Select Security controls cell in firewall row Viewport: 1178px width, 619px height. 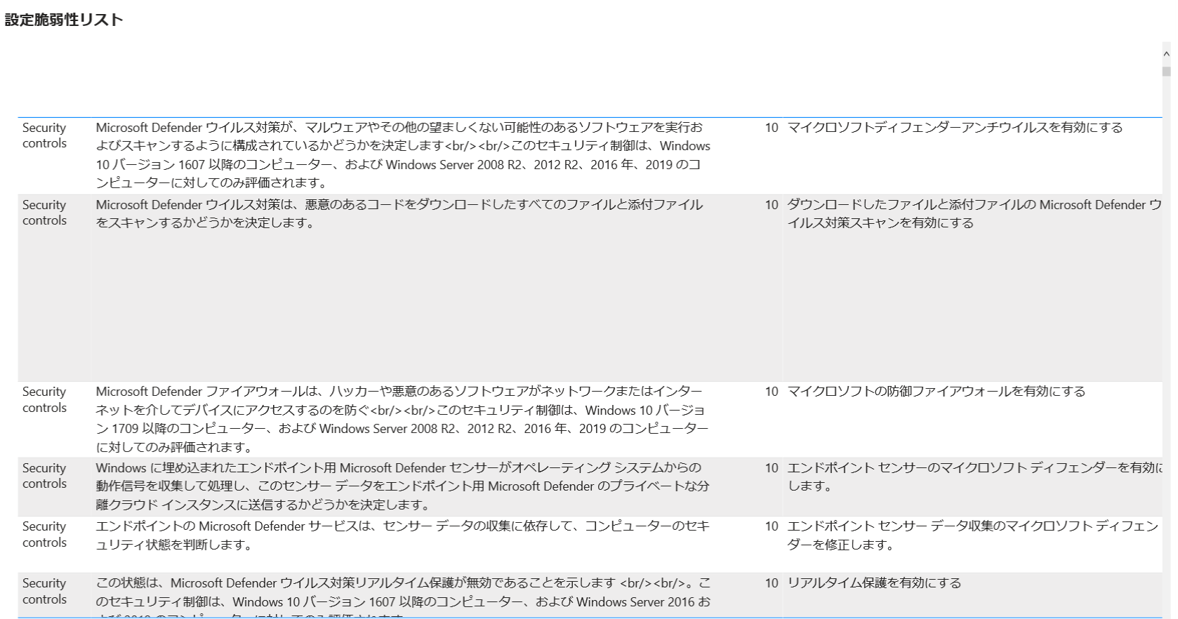coord(44,399)
